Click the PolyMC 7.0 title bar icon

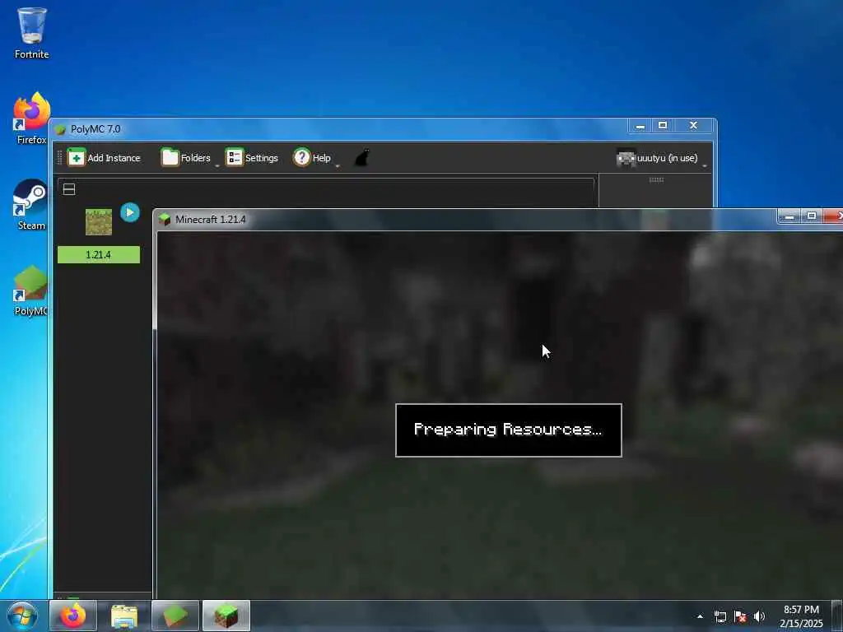[60, 129]
